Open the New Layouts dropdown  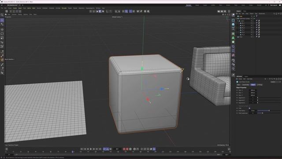point(274,5)
